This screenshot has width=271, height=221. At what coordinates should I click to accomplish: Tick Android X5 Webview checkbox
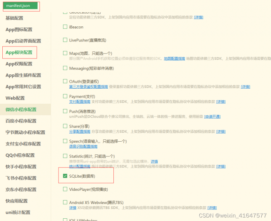click(65, 202)
